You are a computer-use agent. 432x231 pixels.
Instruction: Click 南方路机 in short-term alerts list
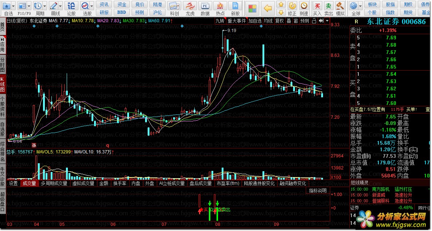[x=381, y=189]
